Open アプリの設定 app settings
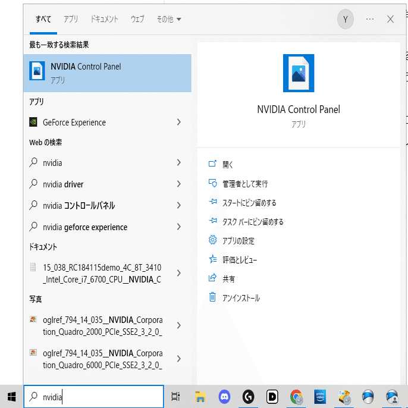Viewport: 408px width, 408px height. point(238,241)
